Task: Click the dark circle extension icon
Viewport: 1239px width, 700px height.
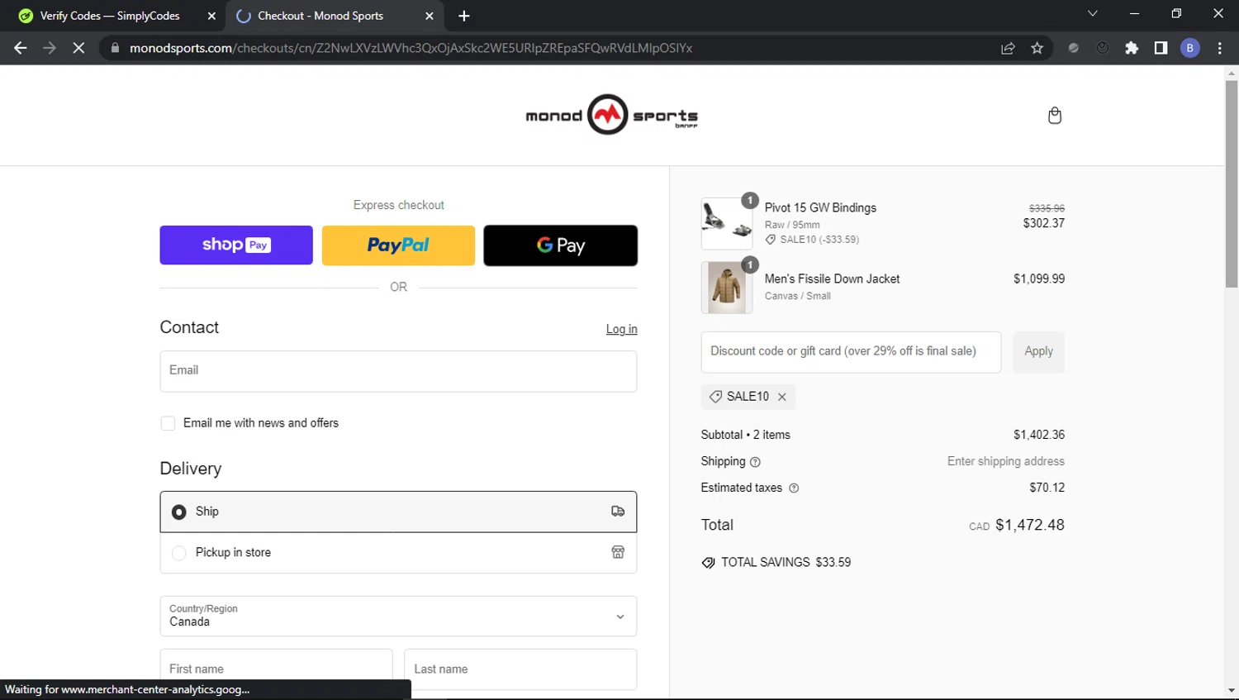Action: pos(1073,48)
